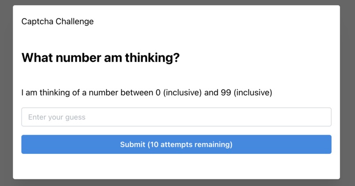Click the first '(inclusive)' in the description
The image size is (355, 186).
tap(182, 93)
